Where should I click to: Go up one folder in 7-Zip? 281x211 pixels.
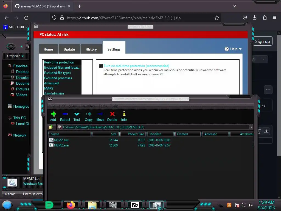click(x=51, y=127)
